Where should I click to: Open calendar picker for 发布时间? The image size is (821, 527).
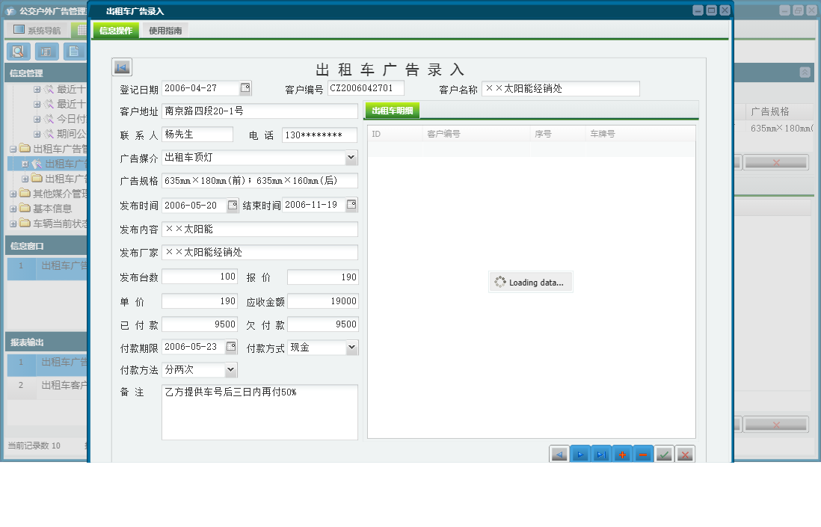point(232,205)
